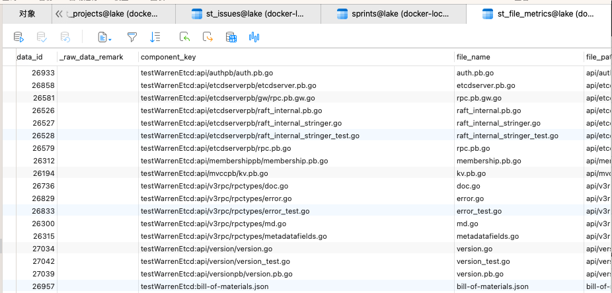
Task: Click the st_file_metrics tab table icon
Action: point(488,14)
